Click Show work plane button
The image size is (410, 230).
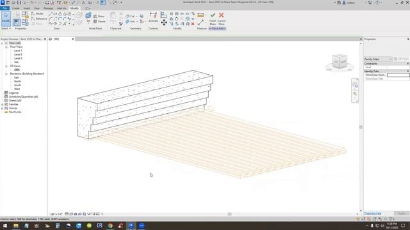tap(99, 16)
